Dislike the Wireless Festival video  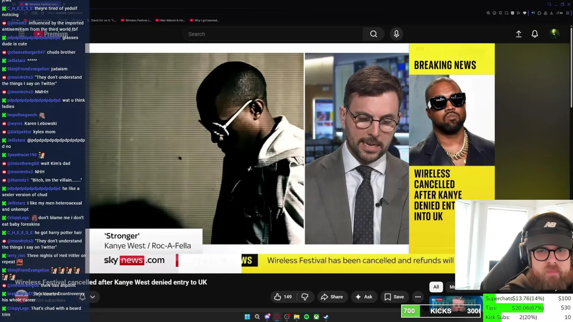tap(305, 297)
